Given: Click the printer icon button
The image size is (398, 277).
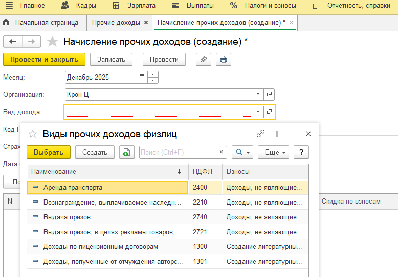Looking at the screenshot, I should pos(223,59).
